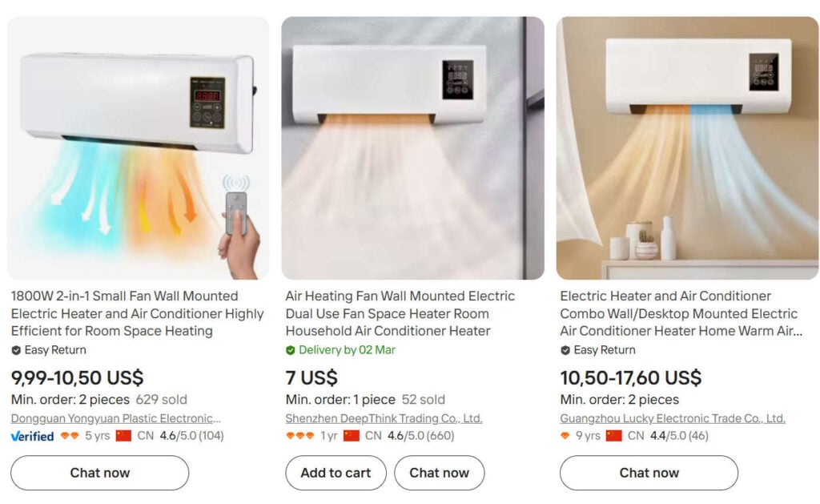This screenshot has width=820, height=504.
Task: Chat now with Shenzhen DeepThink Trading
Action: [440, 473]
